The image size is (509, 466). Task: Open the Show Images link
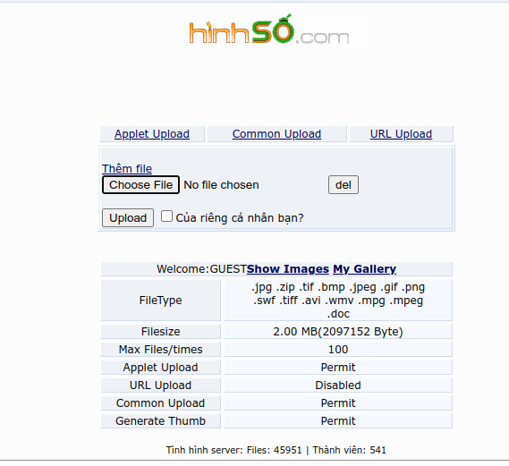point(288,269)
